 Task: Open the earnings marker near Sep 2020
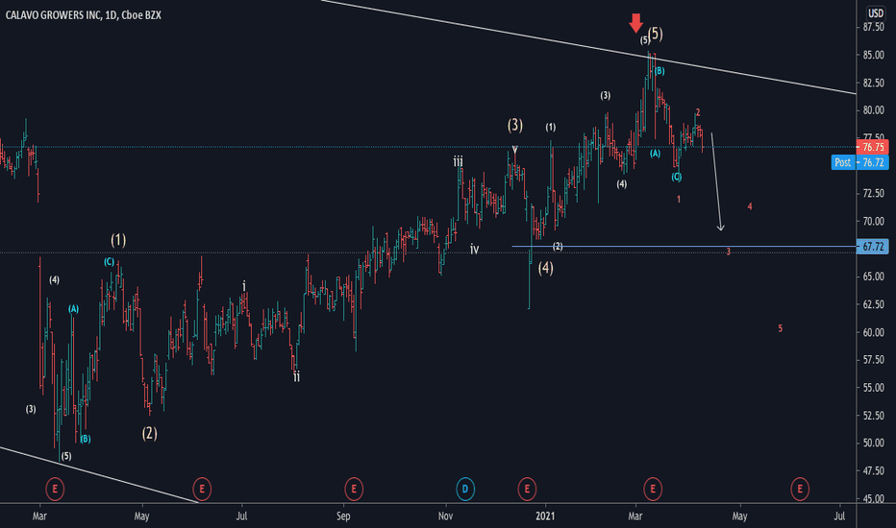354,489
